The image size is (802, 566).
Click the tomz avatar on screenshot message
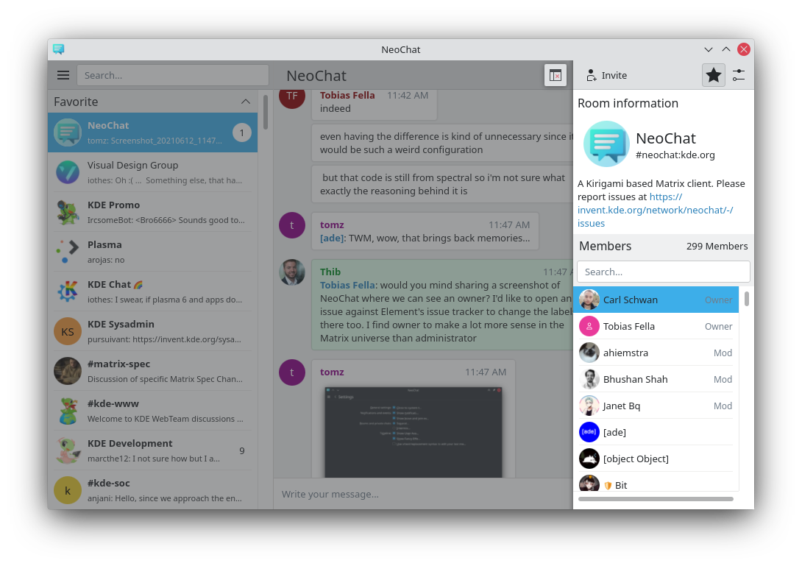point(292,372)
